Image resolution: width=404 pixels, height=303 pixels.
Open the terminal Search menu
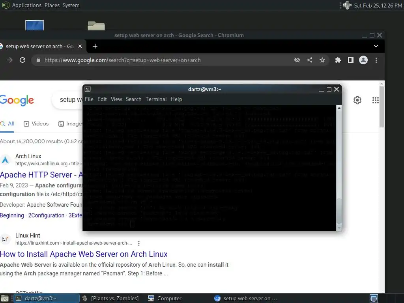tap(133, 99)
